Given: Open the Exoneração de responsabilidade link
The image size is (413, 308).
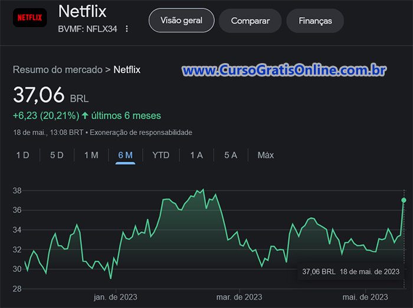Looking at the screenshot, I should [141, 132].
